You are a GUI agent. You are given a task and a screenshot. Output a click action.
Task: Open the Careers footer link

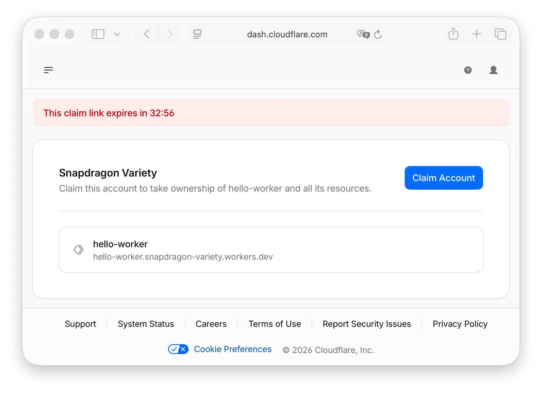click(x=211, y=324)
